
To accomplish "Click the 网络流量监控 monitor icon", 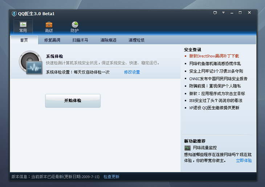I will [187, 148].
